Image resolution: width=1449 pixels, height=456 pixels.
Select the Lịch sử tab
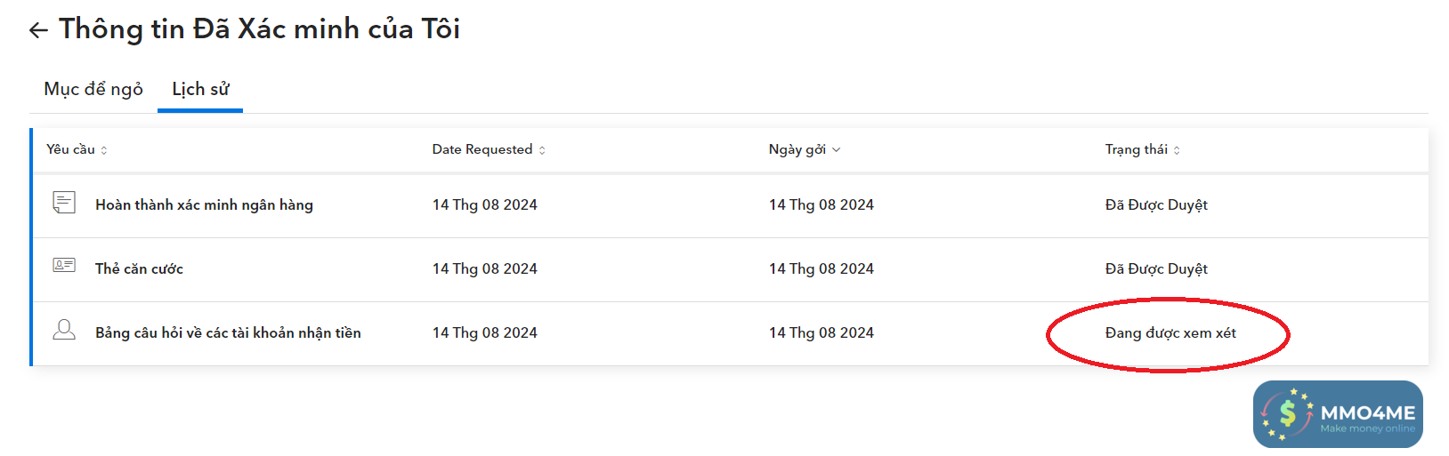[200, 89]
